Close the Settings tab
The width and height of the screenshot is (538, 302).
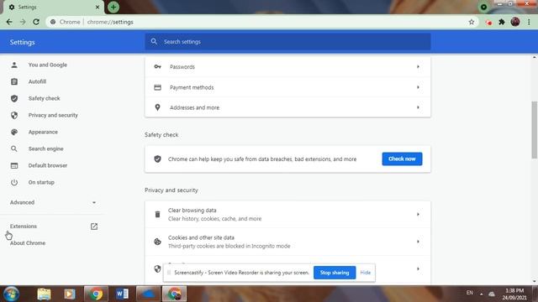click(98, 7)
